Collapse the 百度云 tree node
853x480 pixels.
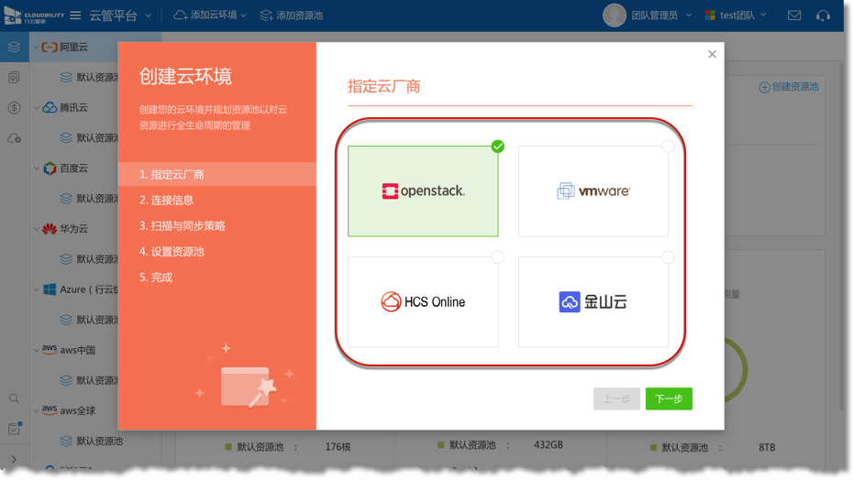click(x=36, y=169)
